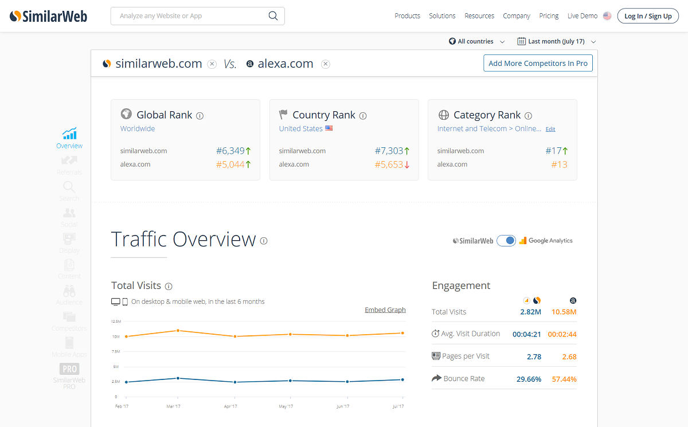Click the search magnifier icon in the header
Viewport: 688px width, 427px height.
(273, 16)
